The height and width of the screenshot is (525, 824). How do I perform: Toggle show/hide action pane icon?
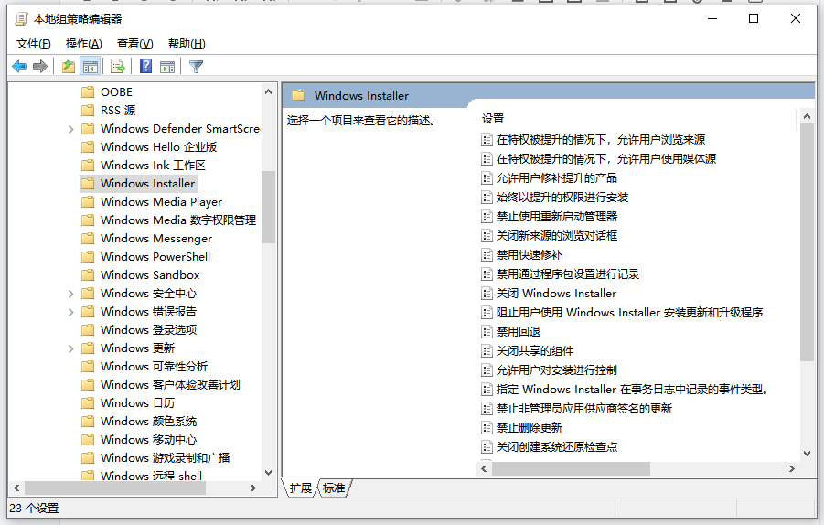[x=167, y=67]
